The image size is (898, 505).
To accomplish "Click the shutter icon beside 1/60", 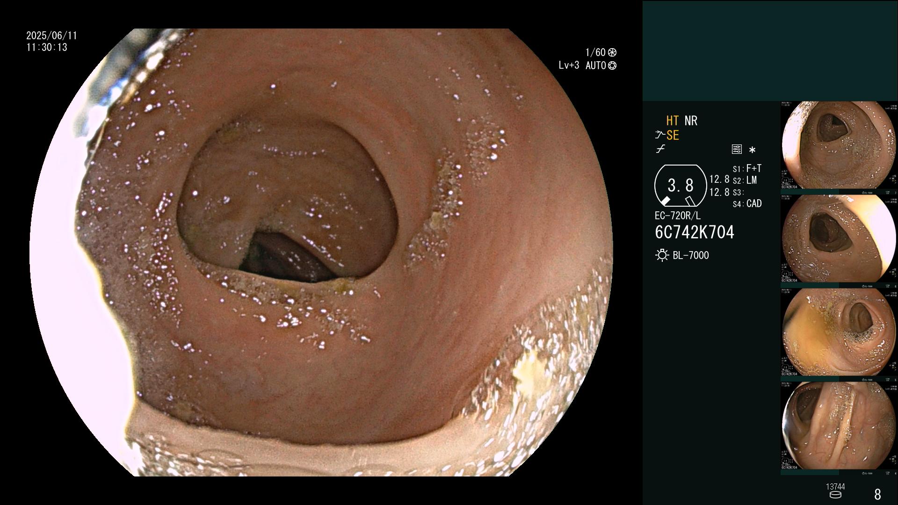I will (x=612, y=52).
